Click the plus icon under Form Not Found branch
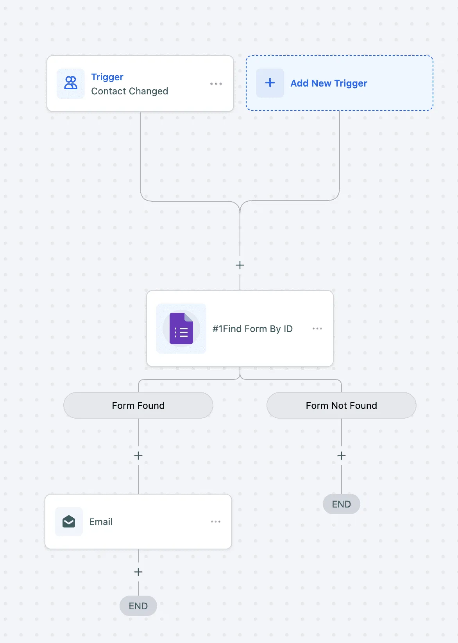Image resolution: width=458 pixels, height=643 pixels. pyautogui.click(x=341, y=455)
